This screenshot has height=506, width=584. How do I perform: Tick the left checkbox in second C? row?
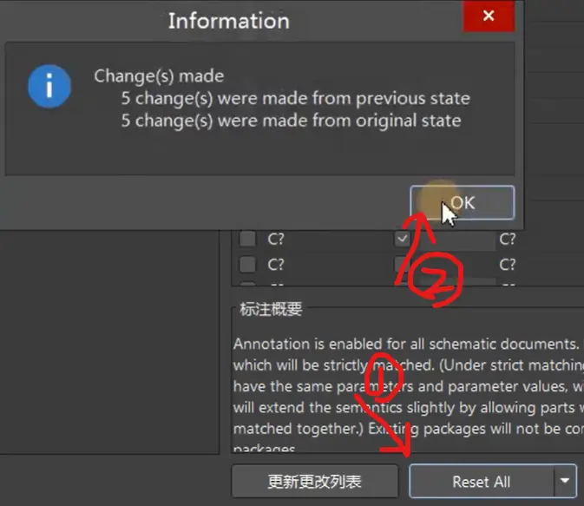pyautogui.click(x=247, y=265)
